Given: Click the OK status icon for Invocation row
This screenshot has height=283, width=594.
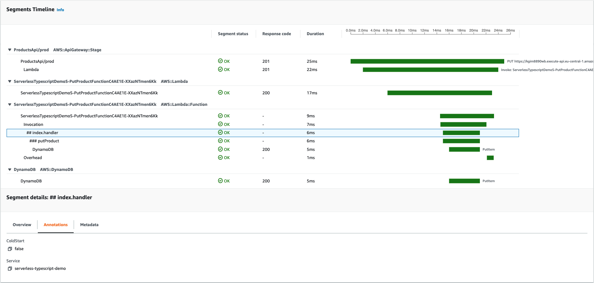Looking at the screenshot, I should 220,124.
